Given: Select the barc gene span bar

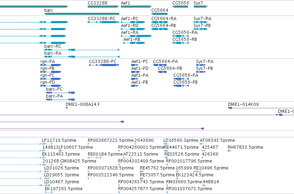Looking at the screenshot, I should 82,14.
